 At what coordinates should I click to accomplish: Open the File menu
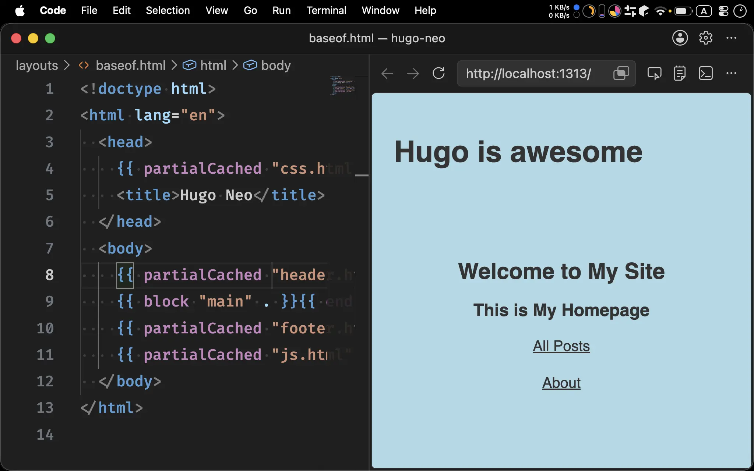pyautogui.click(x=89, y=11)
